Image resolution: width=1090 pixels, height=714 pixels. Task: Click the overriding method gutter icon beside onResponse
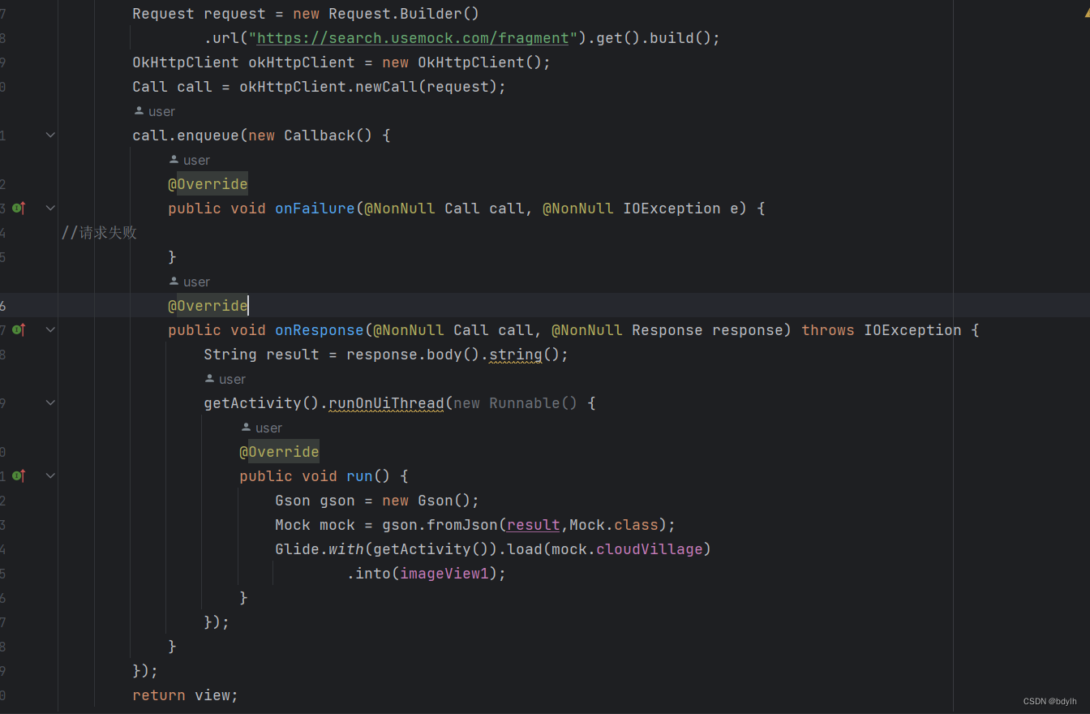click(x=18, y=329)
